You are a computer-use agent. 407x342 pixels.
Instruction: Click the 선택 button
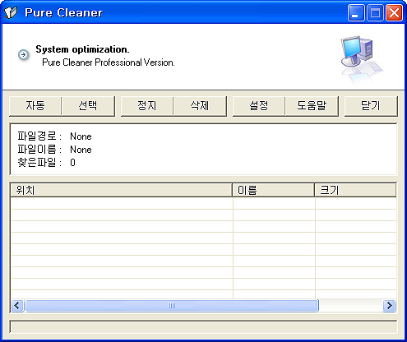tap(88, 106)
